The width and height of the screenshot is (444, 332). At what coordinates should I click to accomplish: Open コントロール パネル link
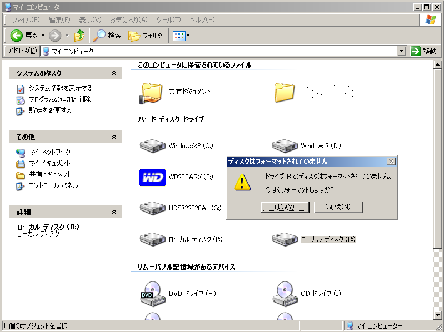(x=53, y=185)
